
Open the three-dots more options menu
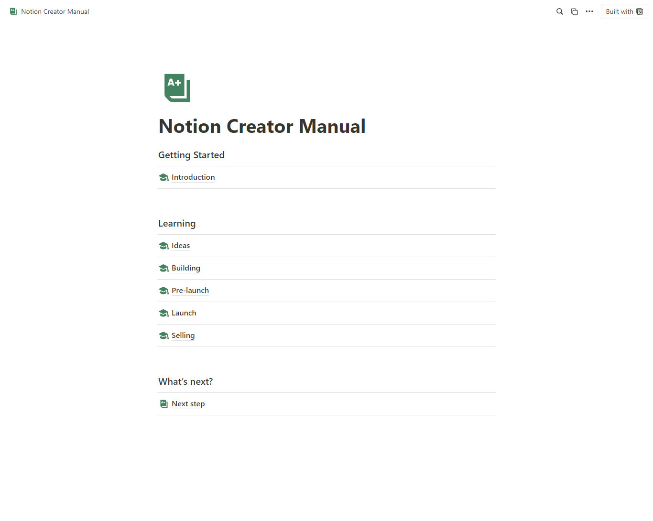click(589, 11)
